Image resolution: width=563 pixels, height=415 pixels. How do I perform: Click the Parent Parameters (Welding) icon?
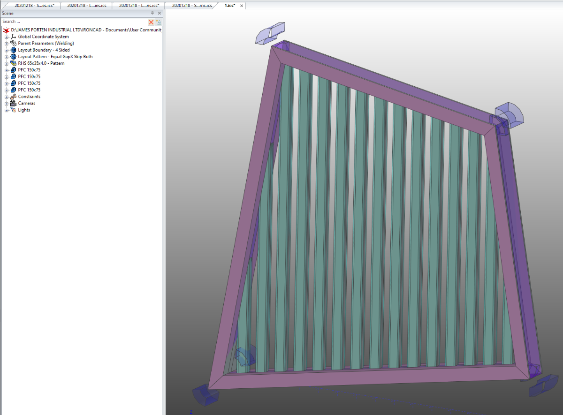click(13, 43)
